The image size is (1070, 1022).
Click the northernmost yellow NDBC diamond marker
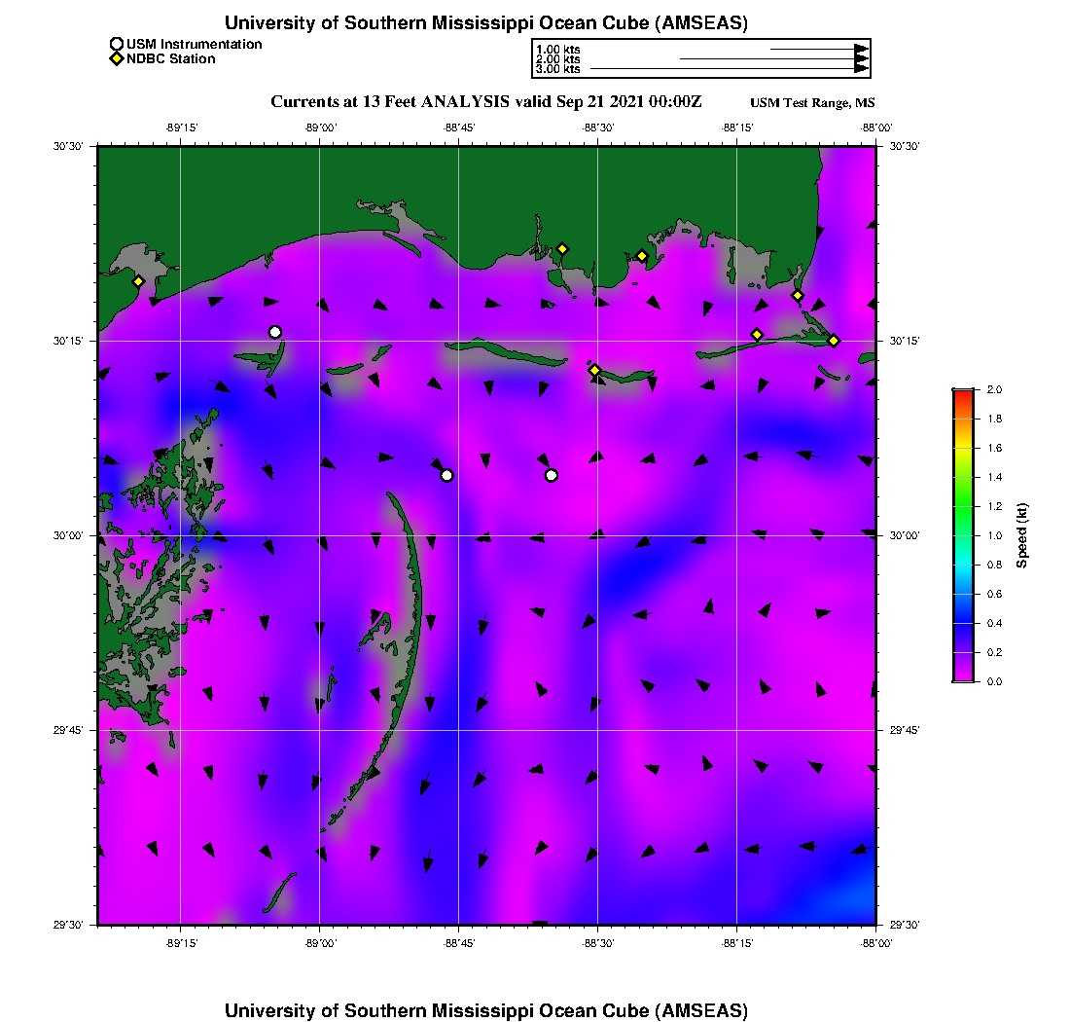(x=562, y=248)
